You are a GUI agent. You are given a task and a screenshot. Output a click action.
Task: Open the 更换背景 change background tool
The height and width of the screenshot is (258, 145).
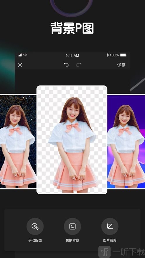tap(72, 226)
